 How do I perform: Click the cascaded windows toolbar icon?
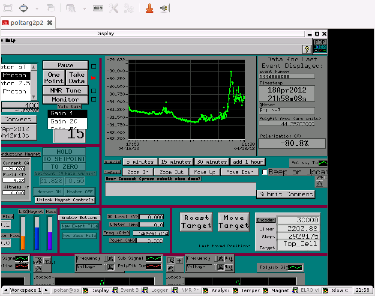tap(51, 8)
